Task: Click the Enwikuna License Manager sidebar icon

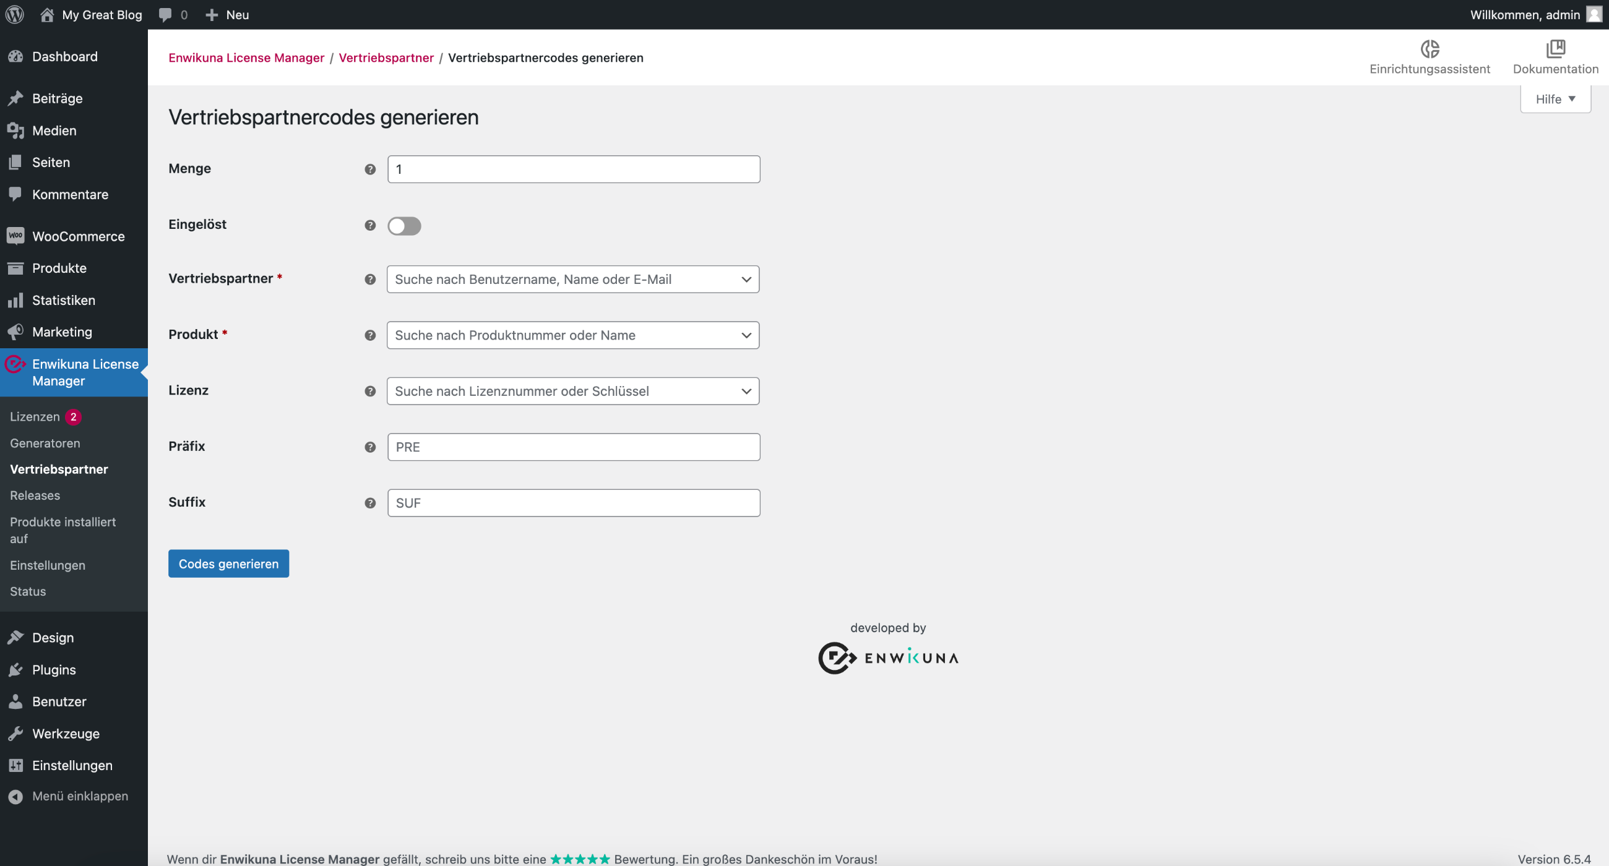Action: 15,364
